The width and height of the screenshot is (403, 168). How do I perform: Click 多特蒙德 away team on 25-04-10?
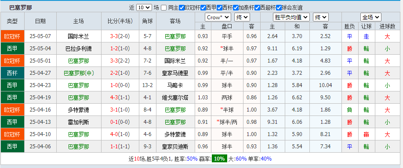[175, 134]
